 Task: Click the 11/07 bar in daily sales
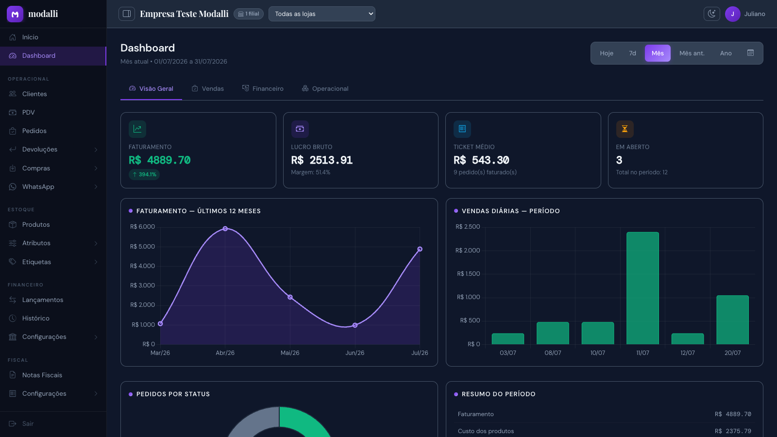pos(642,288)
